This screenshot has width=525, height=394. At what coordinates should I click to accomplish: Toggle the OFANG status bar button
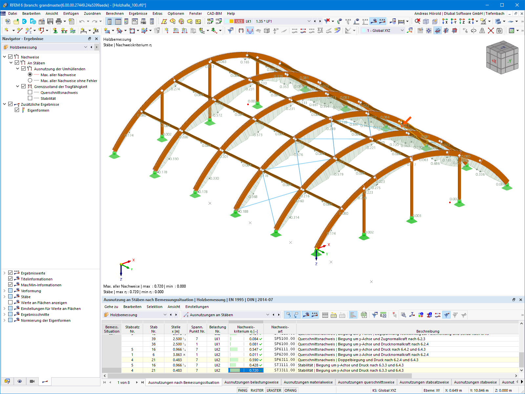290,390
